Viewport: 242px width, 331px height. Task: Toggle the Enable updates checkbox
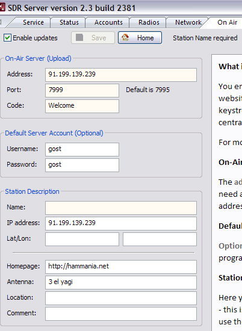[7, 38]
